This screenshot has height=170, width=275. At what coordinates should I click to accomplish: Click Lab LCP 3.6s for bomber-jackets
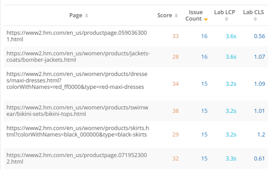[231, 57]
